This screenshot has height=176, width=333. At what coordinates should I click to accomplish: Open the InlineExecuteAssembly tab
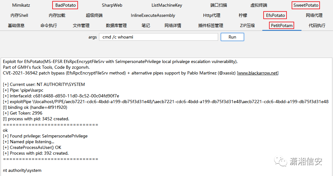click(x=153, y=15)
